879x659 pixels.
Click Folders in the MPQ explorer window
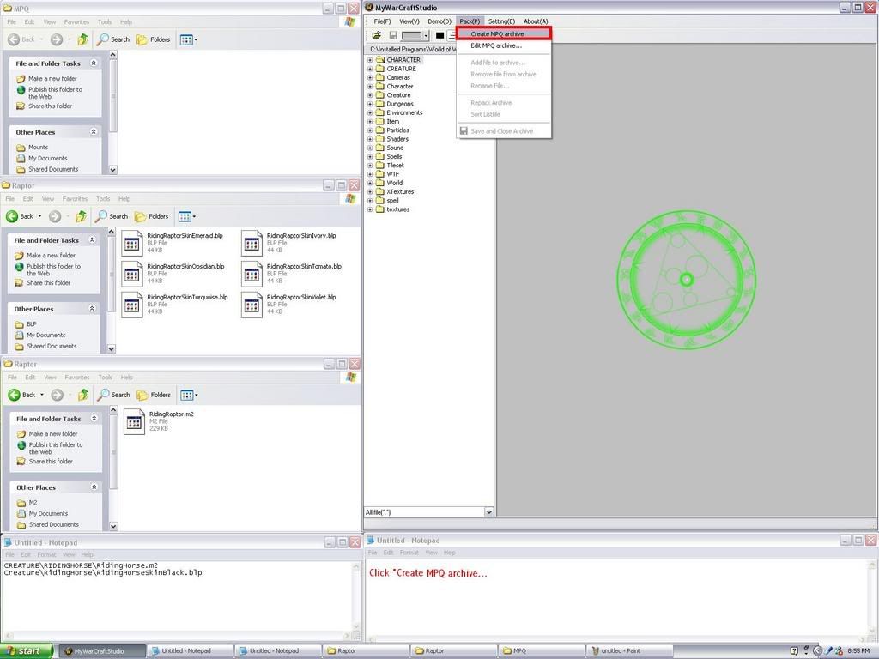click(153, 39)
